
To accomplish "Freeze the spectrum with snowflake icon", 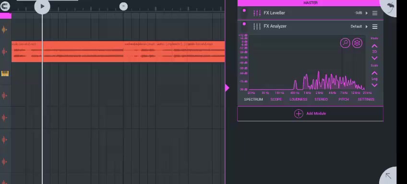I will [357, 43].
